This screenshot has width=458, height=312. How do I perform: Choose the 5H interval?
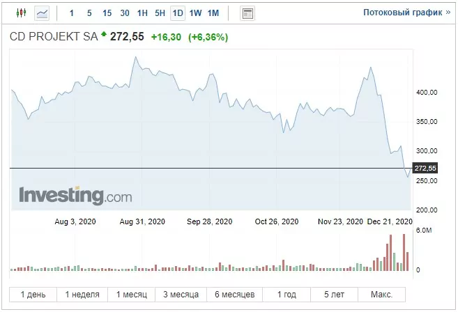click(160, 13)
